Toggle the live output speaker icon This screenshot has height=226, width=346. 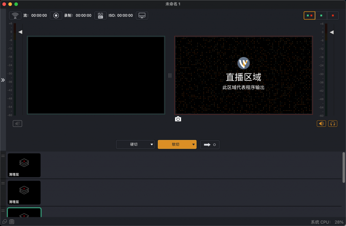pos(321,123)
